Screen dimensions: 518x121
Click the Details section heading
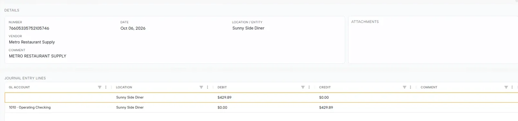click(12, 10)
